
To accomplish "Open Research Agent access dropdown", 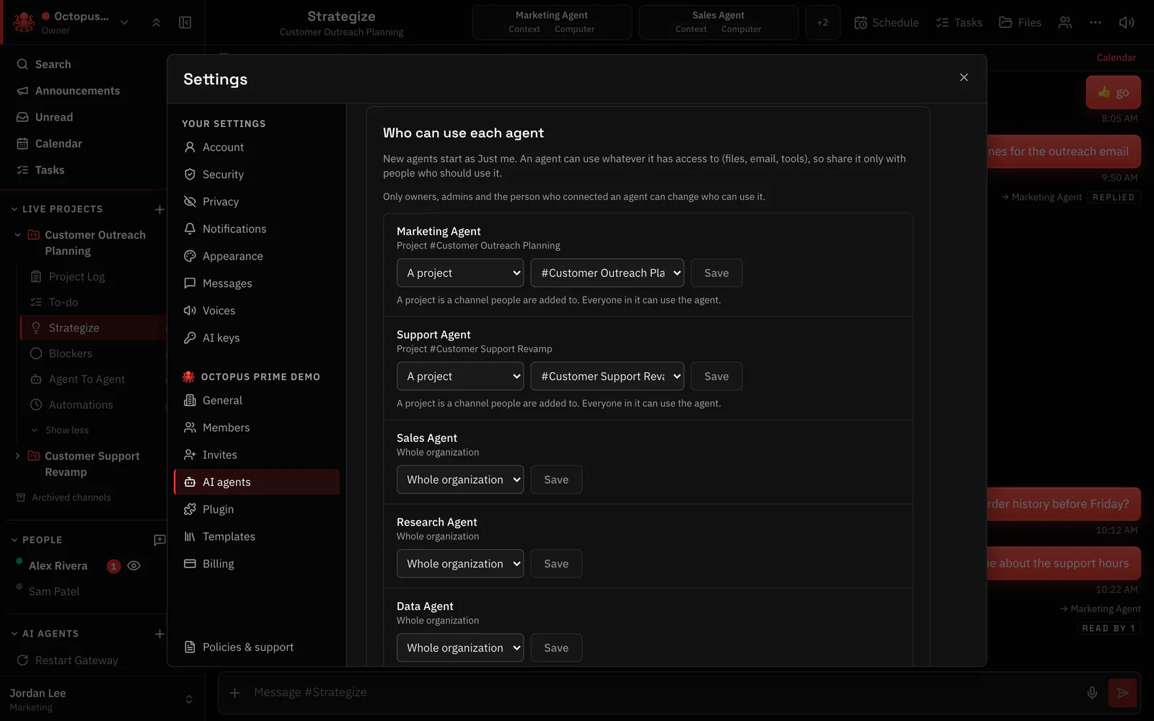I will [460, 564].
